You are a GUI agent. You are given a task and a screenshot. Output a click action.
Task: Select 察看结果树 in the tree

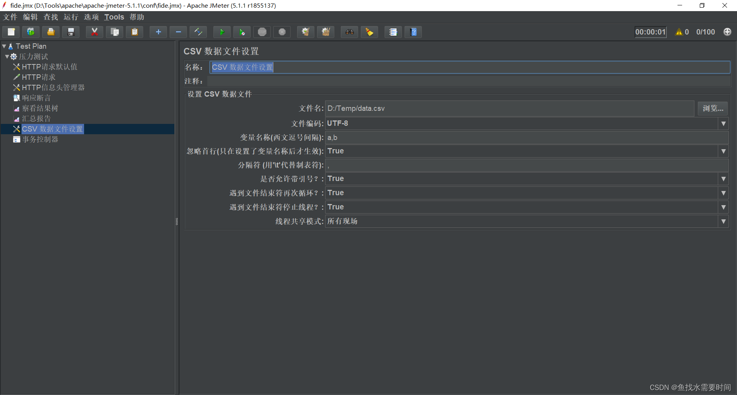point(40,108)
